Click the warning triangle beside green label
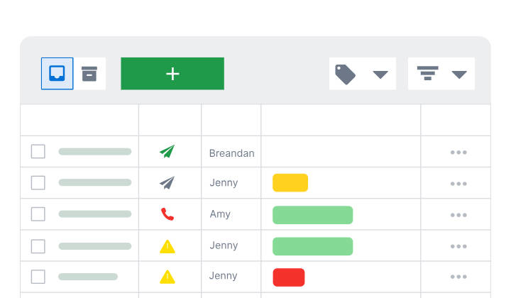The height and width of the screenshot is (298, 511). (167, 246)
